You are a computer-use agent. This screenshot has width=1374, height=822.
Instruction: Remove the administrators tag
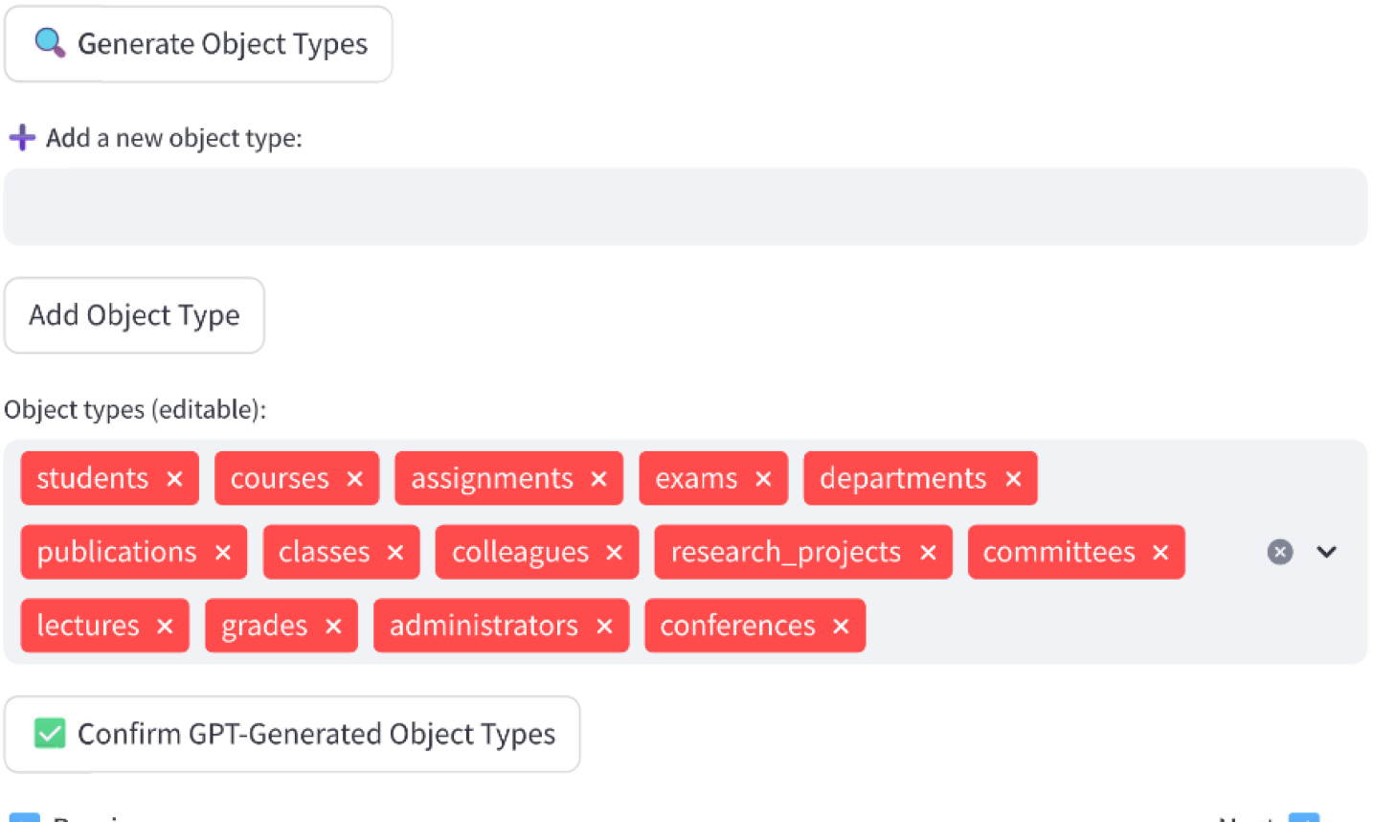pos(604,627)
